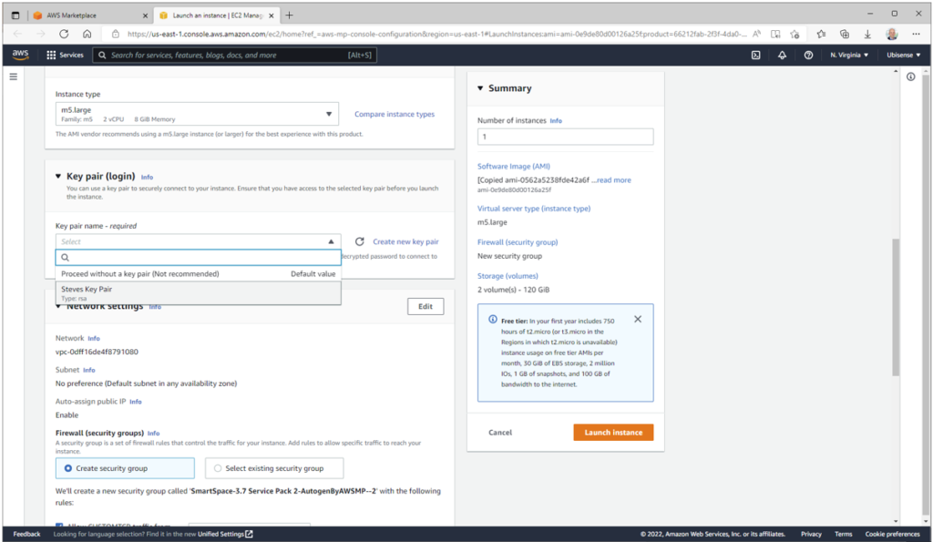
Task: Open the N. Virginia region dropdown
Action: [849, 55]
